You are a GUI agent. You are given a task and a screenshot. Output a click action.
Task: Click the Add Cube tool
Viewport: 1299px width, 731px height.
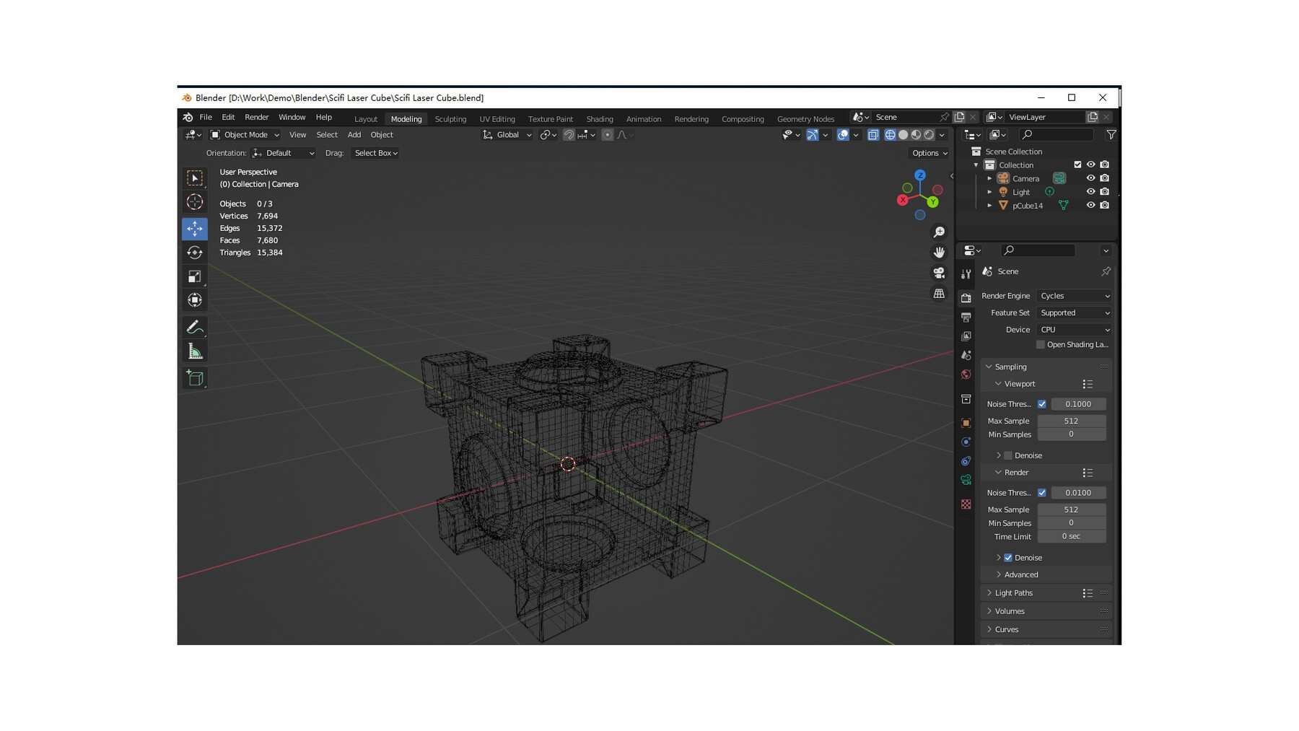(x=195, y=378)
